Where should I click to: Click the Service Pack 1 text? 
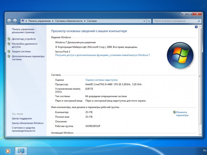[x=63, y=51]
